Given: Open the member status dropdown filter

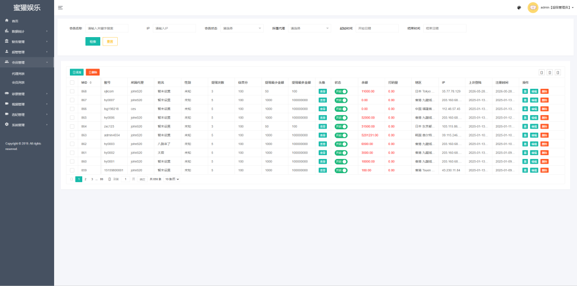Looking at the screenshot, I should 242,28.
